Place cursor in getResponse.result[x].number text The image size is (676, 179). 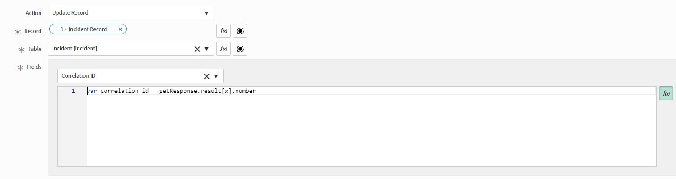[207, 91]
